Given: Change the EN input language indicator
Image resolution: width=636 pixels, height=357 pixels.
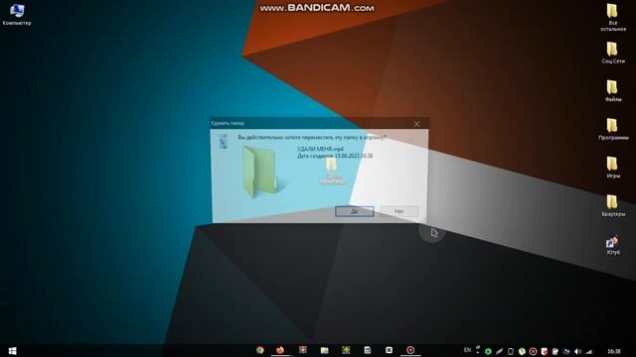Looking at the screenshot, I should [467, 350].
